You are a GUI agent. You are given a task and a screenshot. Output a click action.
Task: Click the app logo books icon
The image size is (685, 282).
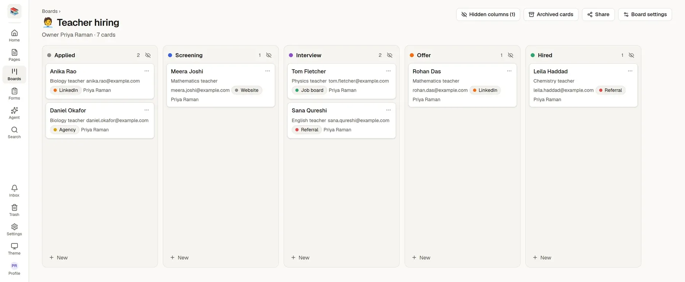tap(14, 11)
